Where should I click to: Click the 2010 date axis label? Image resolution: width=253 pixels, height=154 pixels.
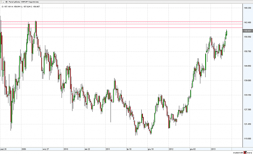pyautogui.click(x=66, y=149)
